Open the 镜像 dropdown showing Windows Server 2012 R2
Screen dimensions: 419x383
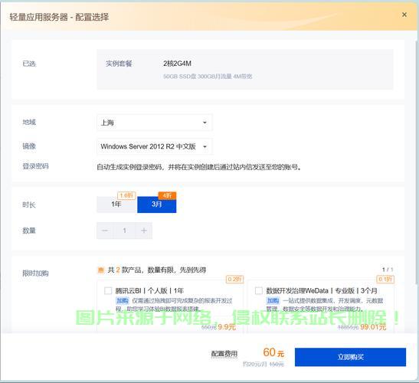point(155,146)
